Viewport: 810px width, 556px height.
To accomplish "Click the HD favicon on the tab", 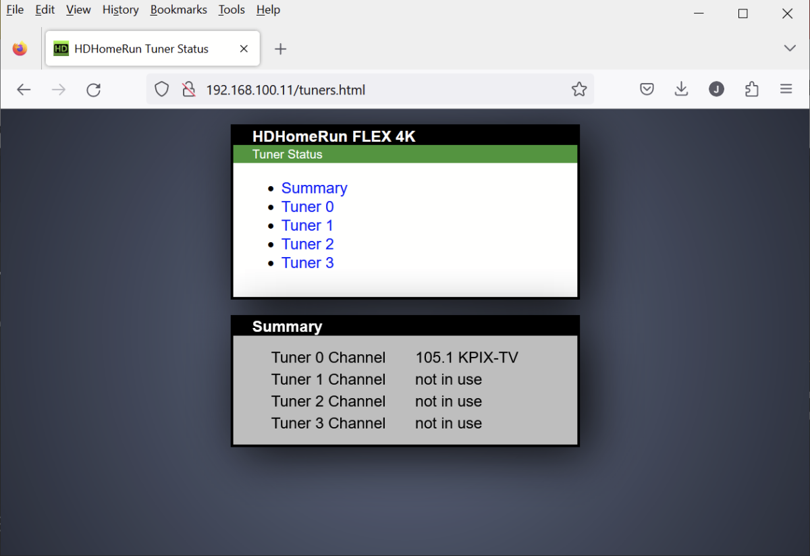I will pyautogui.click(x=61, y=49).
